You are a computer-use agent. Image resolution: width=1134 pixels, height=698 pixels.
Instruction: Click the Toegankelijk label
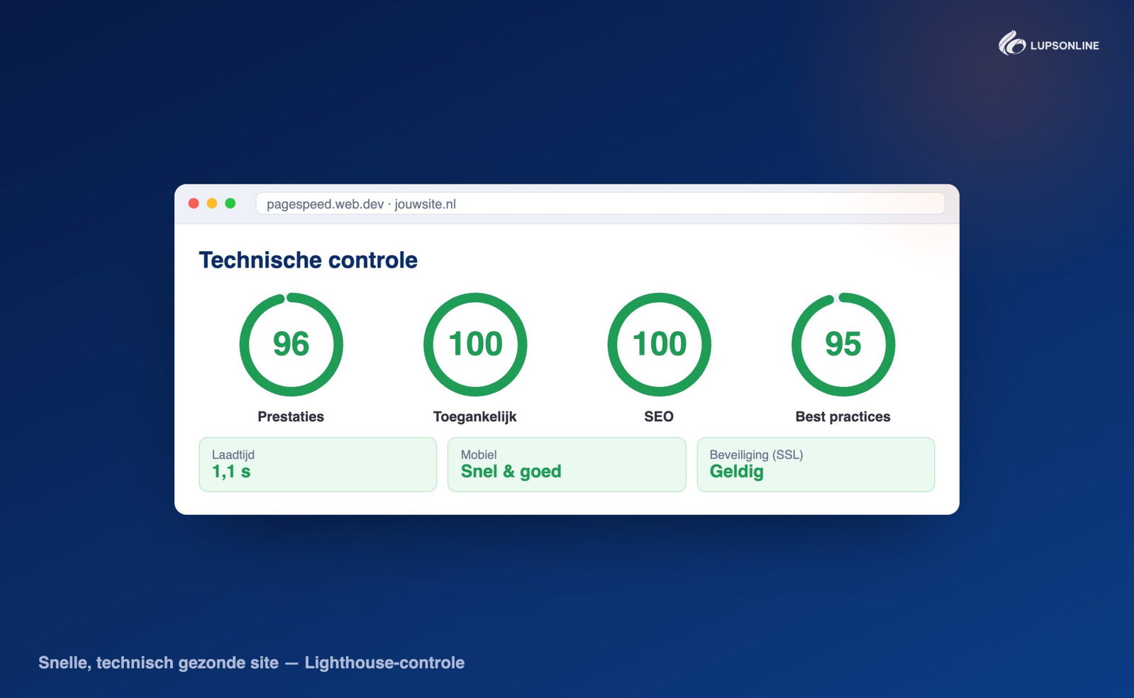(475, 417)
